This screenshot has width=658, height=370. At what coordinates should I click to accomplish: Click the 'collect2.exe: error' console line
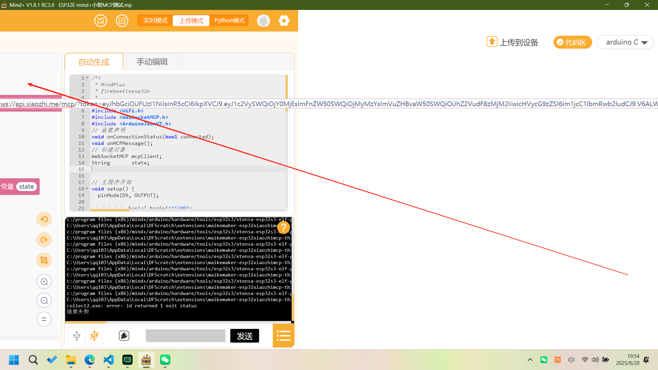132,306
